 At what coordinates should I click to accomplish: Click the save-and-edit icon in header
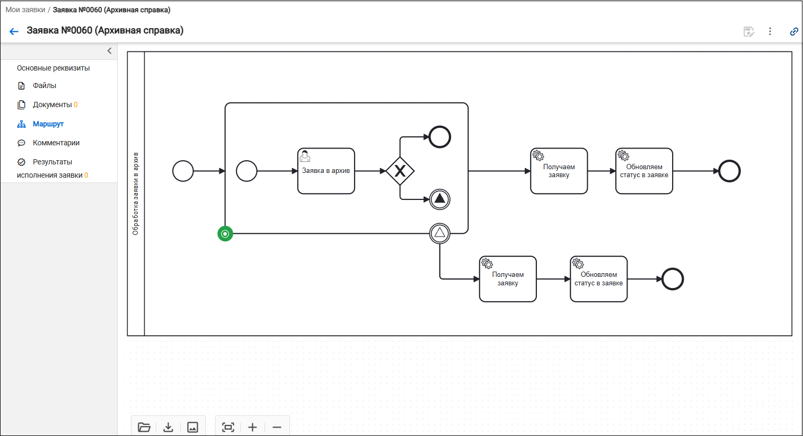[x=748, y=32]
